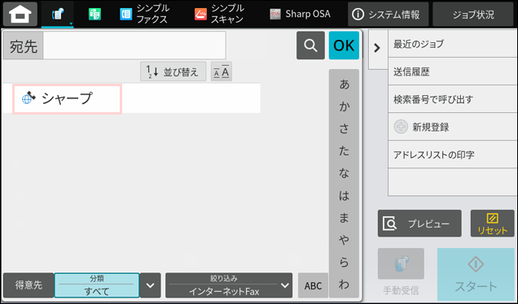
Task: Open システム情報
Action: pyautogui.click(x=388, y=14)
